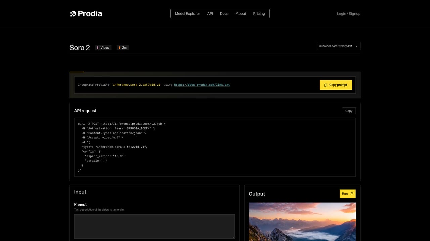The image size is (430, 241).
Task: Open the API menu item
Action: (x=210, y=14)
